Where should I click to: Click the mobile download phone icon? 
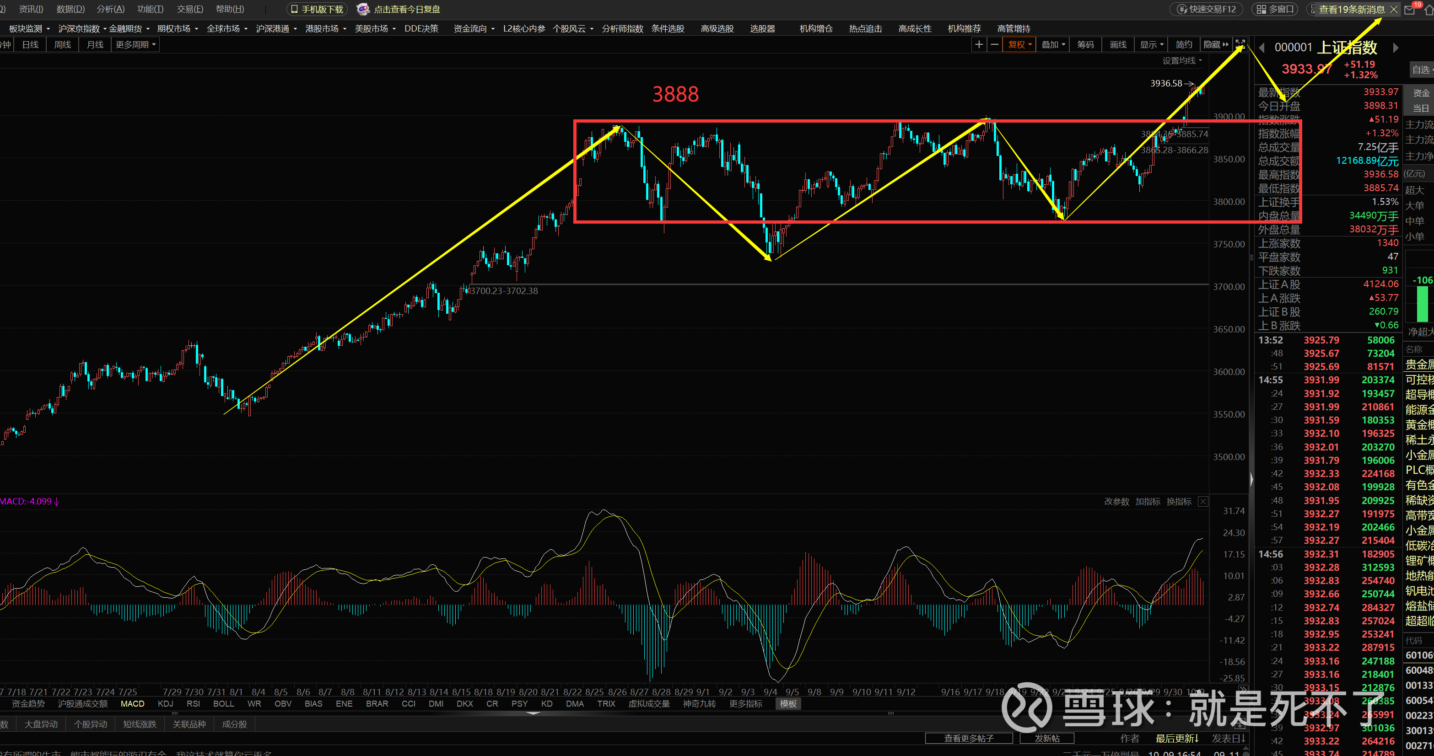pyautogui.click(x=295, y=10)
